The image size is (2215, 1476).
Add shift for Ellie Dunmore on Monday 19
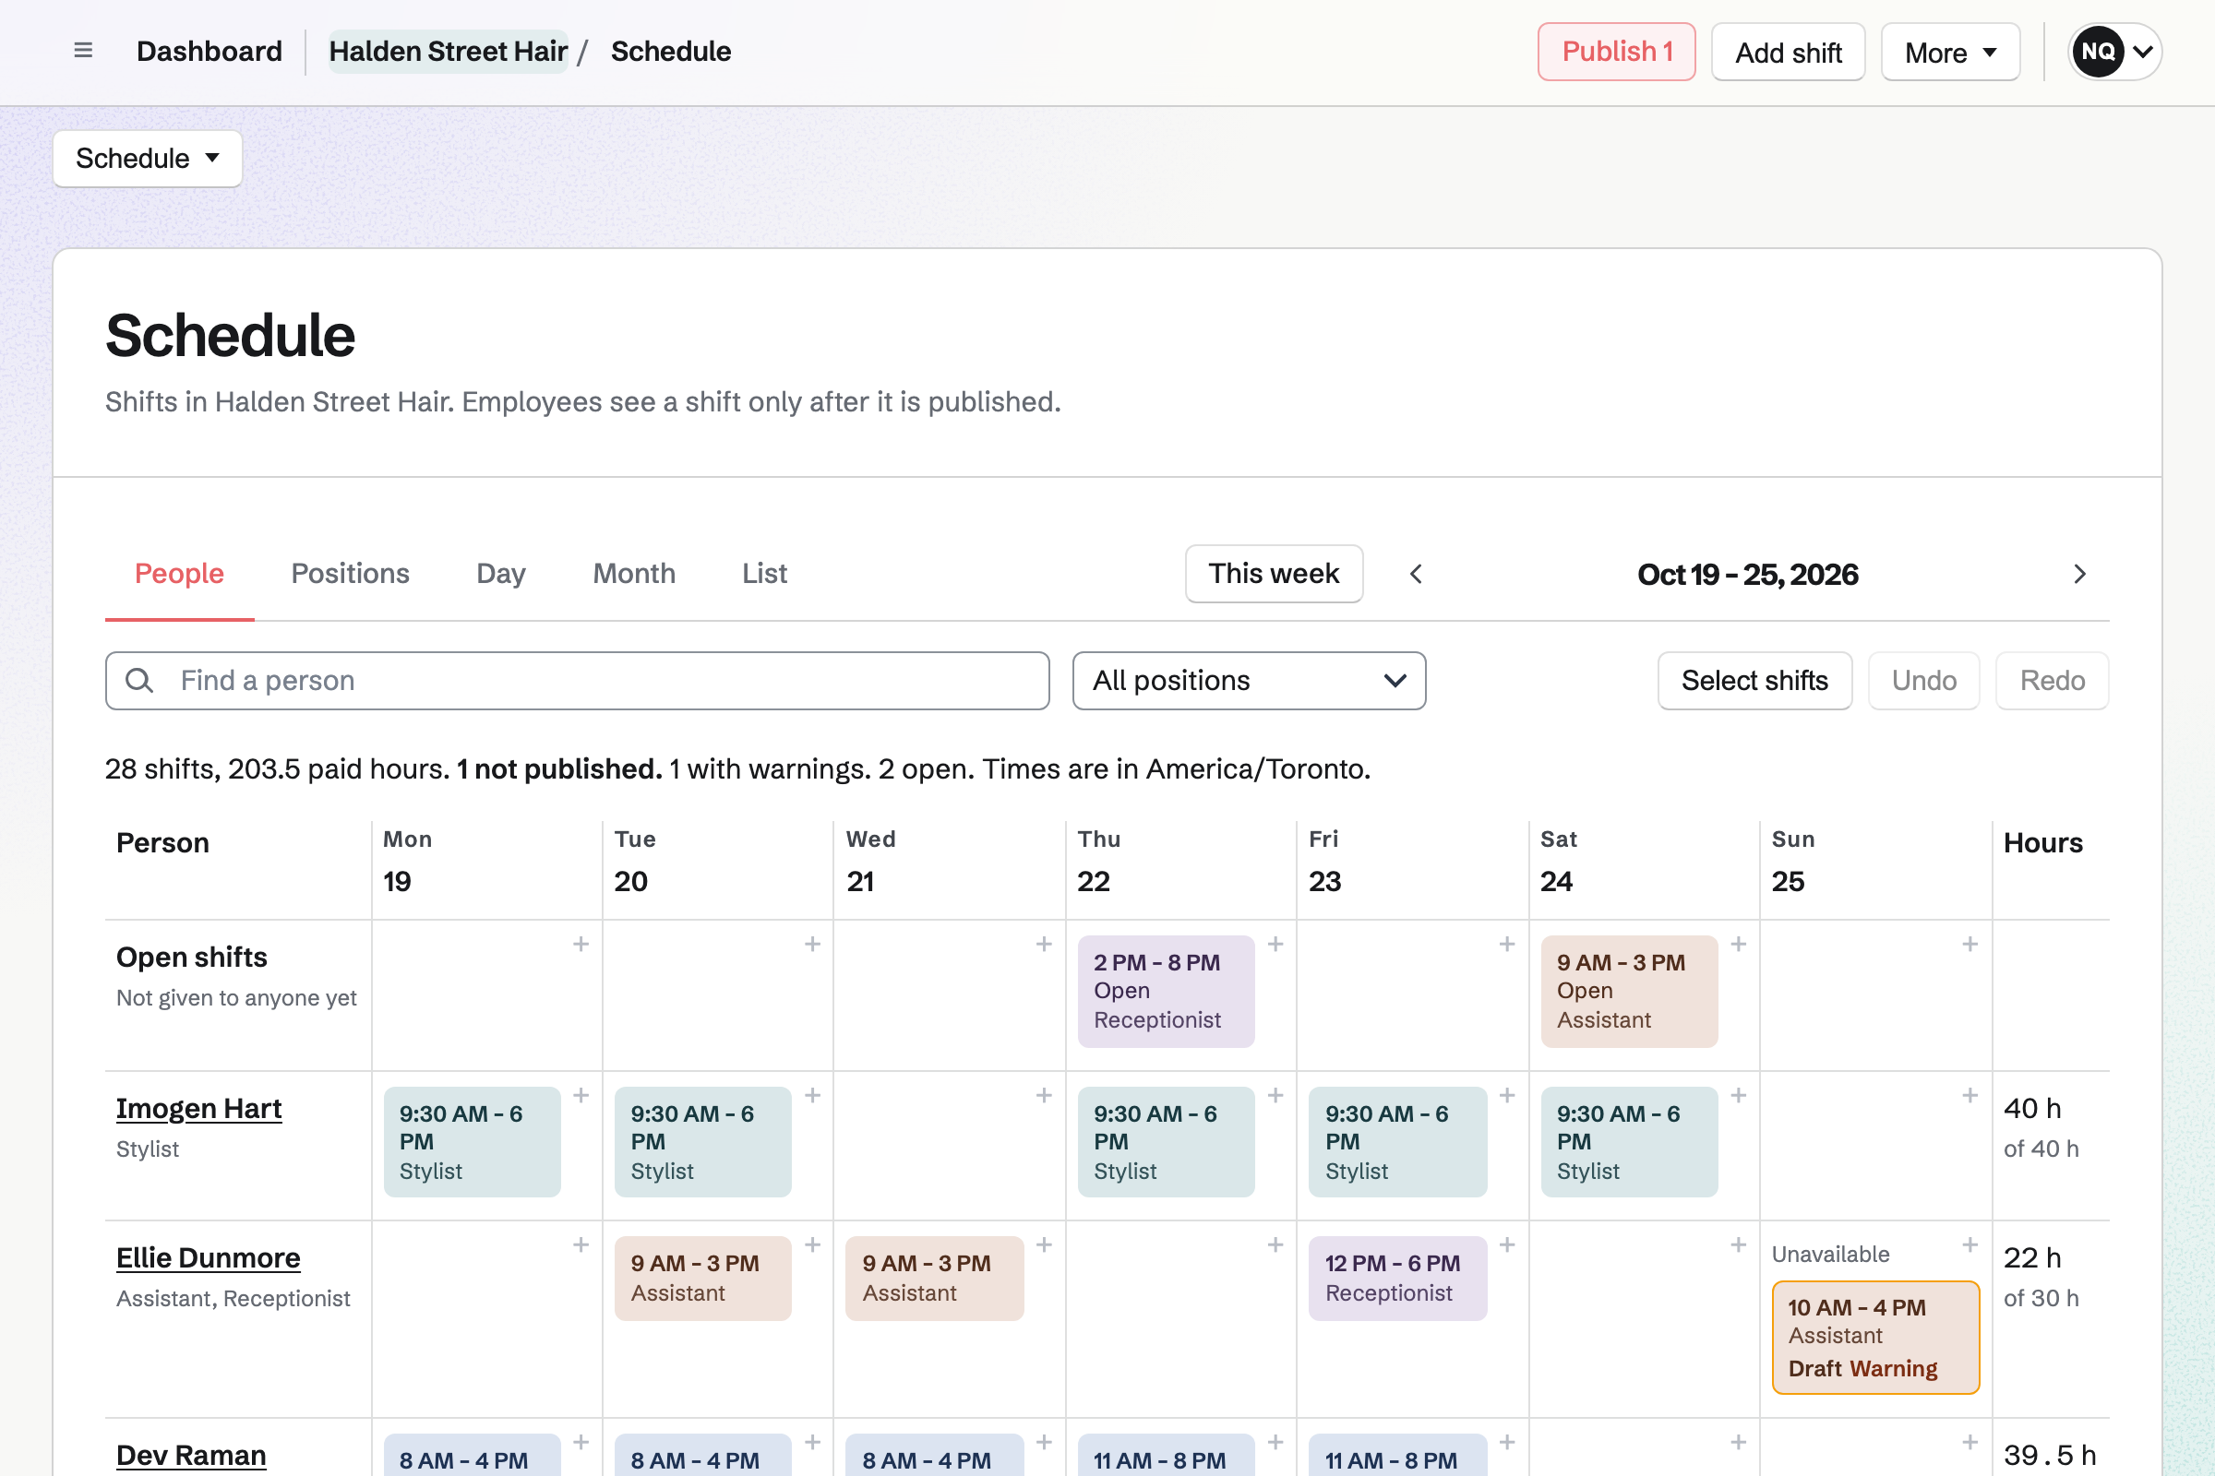[x=581, y=1245]
